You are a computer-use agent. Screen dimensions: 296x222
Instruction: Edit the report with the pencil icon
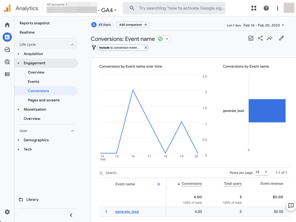coord(281,38)
